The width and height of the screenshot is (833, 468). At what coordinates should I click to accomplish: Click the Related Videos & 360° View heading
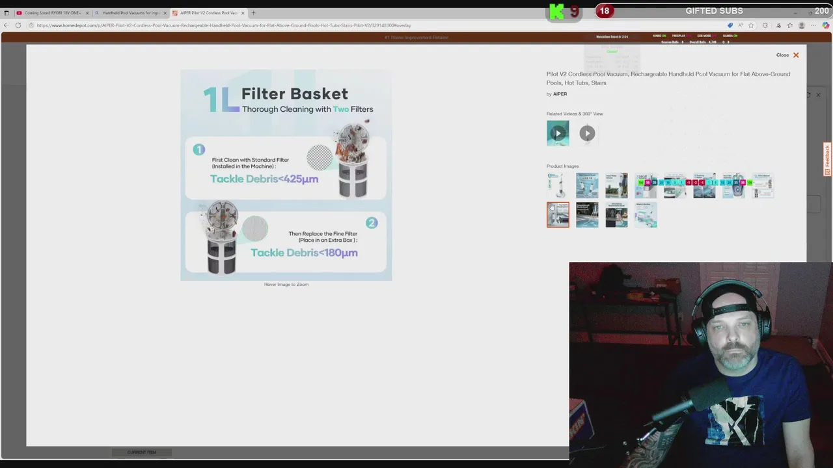coord(575,114)
